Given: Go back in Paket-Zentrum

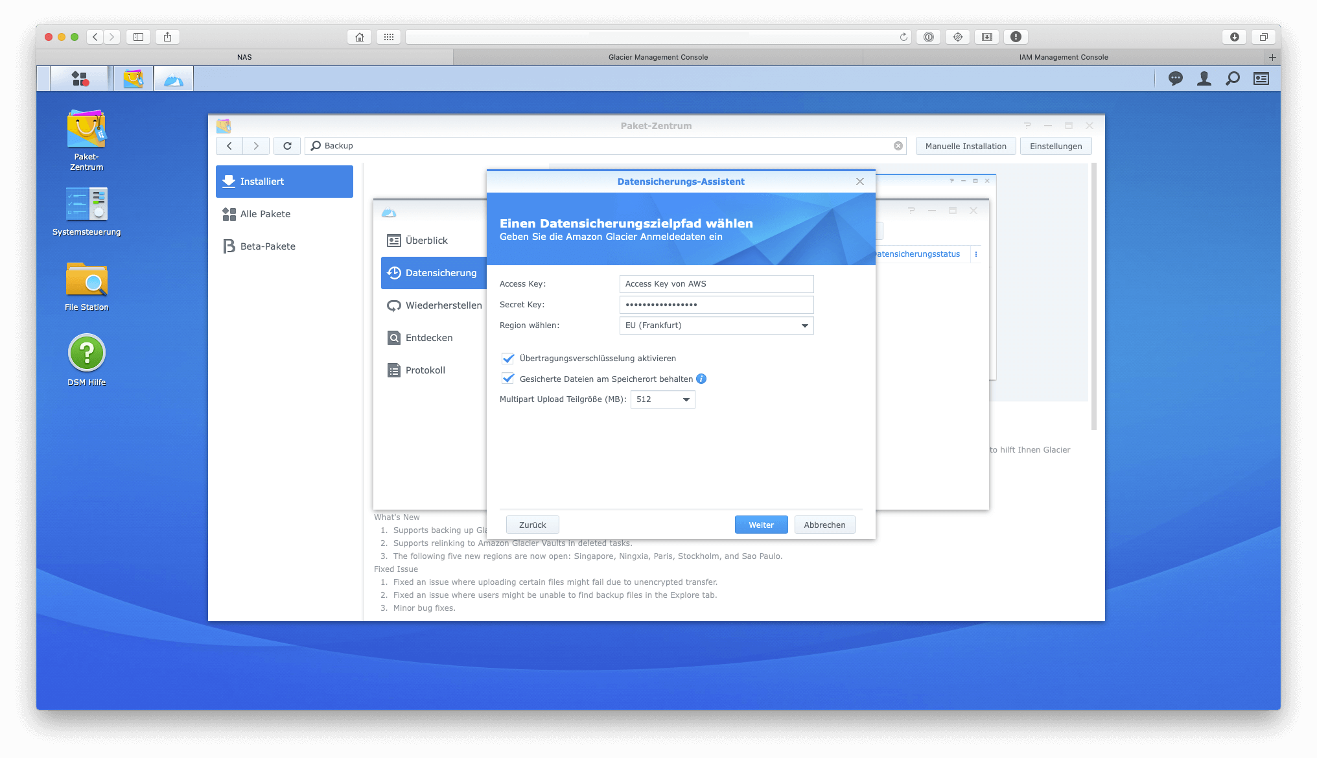Looking at the screenshot, I should tap(229, 146).
